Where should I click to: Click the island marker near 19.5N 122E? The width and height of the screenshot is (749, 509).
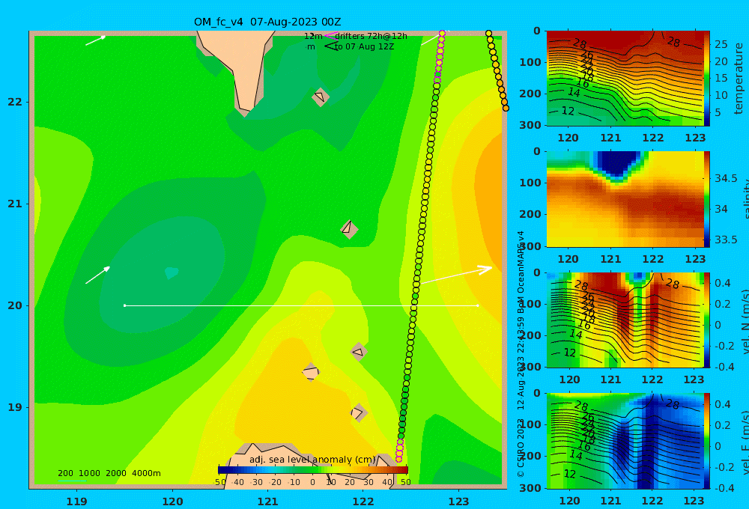tap(358, 352)
